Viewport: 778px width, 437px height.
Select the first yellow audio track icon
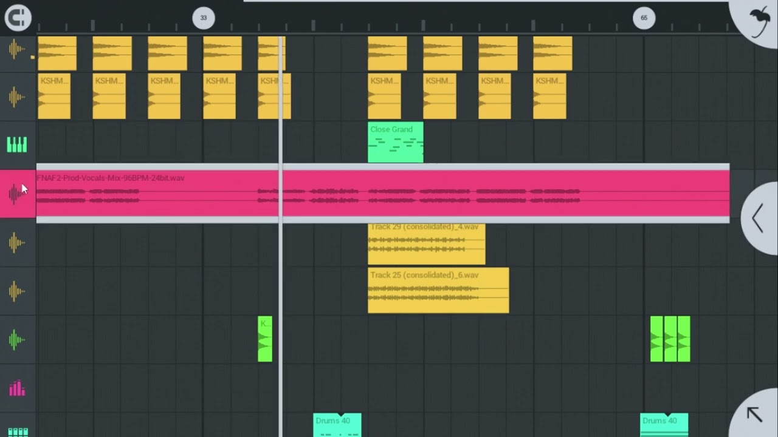pyautogui.click(x=17, y=49)
